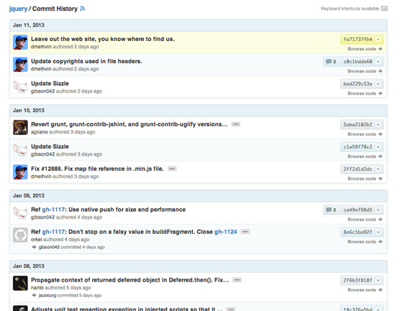The image size is (403, 311).
Task: Copy SHA button next to 8e6c1ba92f
Action: tap(378, 232)
